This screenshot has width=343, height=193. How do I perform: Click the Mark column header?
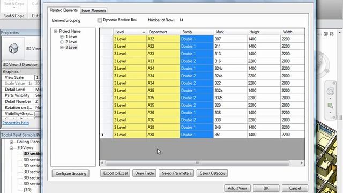pyautogui.click(x=230, y=32)
